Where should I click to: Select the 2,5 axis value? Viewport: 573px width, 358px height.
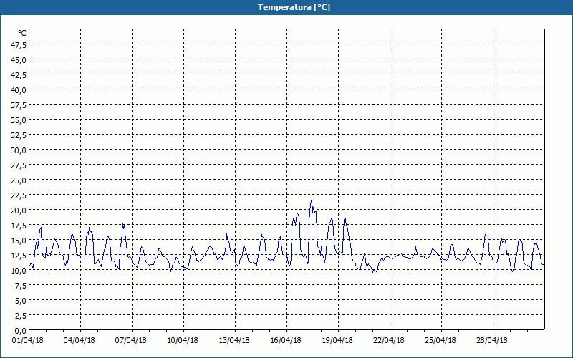[21, 316]
